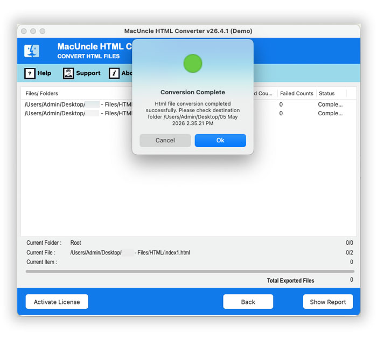Close the window with the first title-bar button
This screenshot has height=340, width=377.
[24, 31]
